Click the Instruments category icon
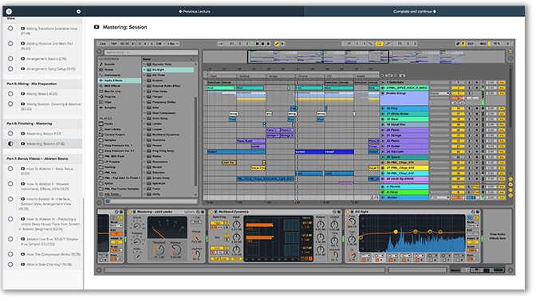Viewport: 536px width, 301px height. pos(101,75)
